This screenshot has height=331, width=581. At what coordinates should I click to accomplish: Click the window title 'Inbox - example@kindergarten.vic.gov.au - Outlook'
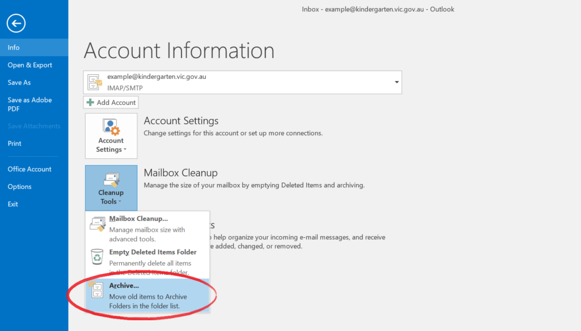(378, 9)
